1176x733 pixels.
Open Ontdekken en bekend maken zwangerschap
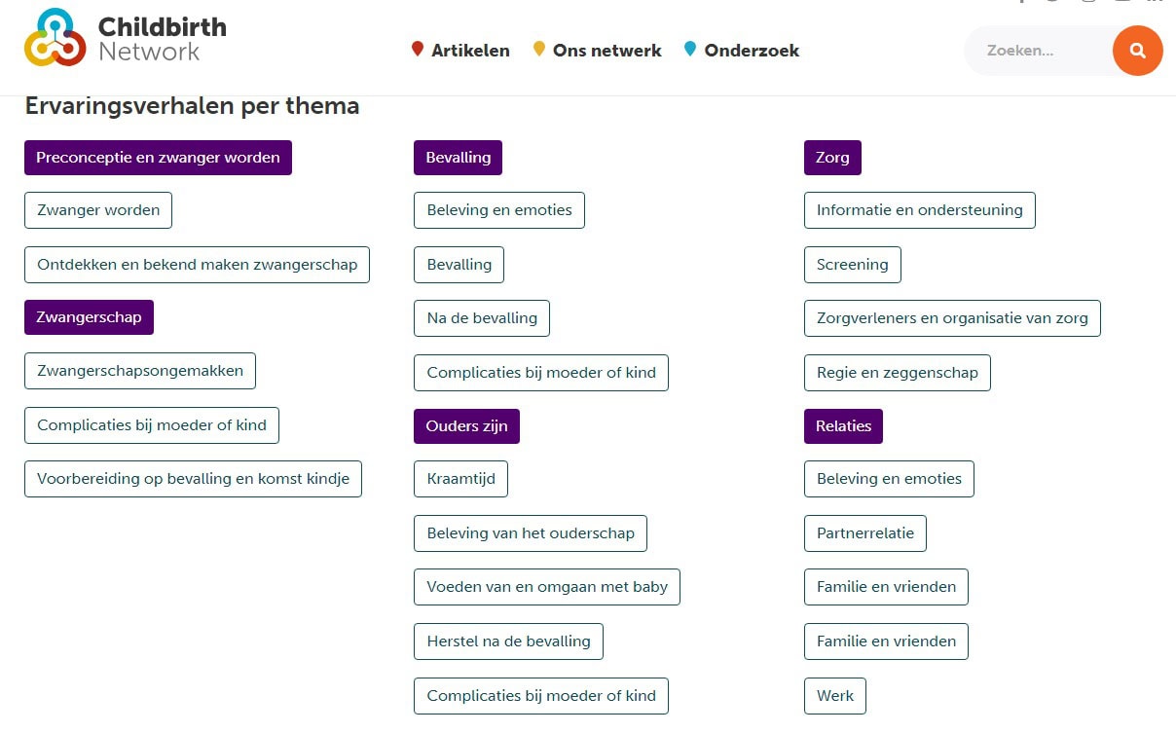197,265
